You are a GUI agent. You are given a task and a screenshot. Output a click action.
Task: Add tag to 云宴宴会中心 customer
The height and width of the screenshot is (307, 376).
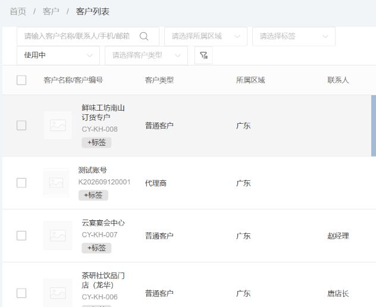click(x=96, y=248)
